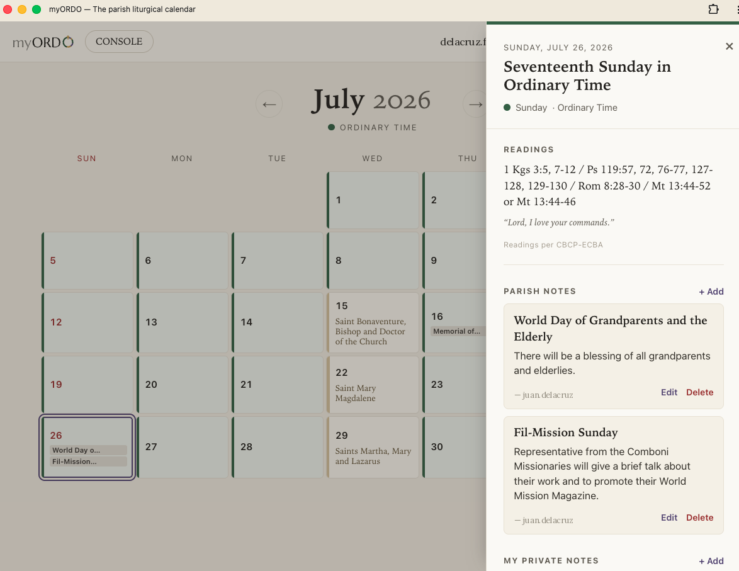
Task: Open July 29 Saints Martha, Mary and Lazarus
Action: (373, 447)
